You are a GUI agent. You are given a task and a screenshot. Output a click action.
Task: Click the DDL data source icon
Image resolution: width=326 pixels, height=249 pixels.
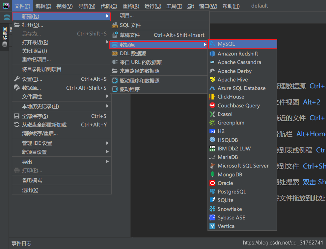click(x=115, y=54)
